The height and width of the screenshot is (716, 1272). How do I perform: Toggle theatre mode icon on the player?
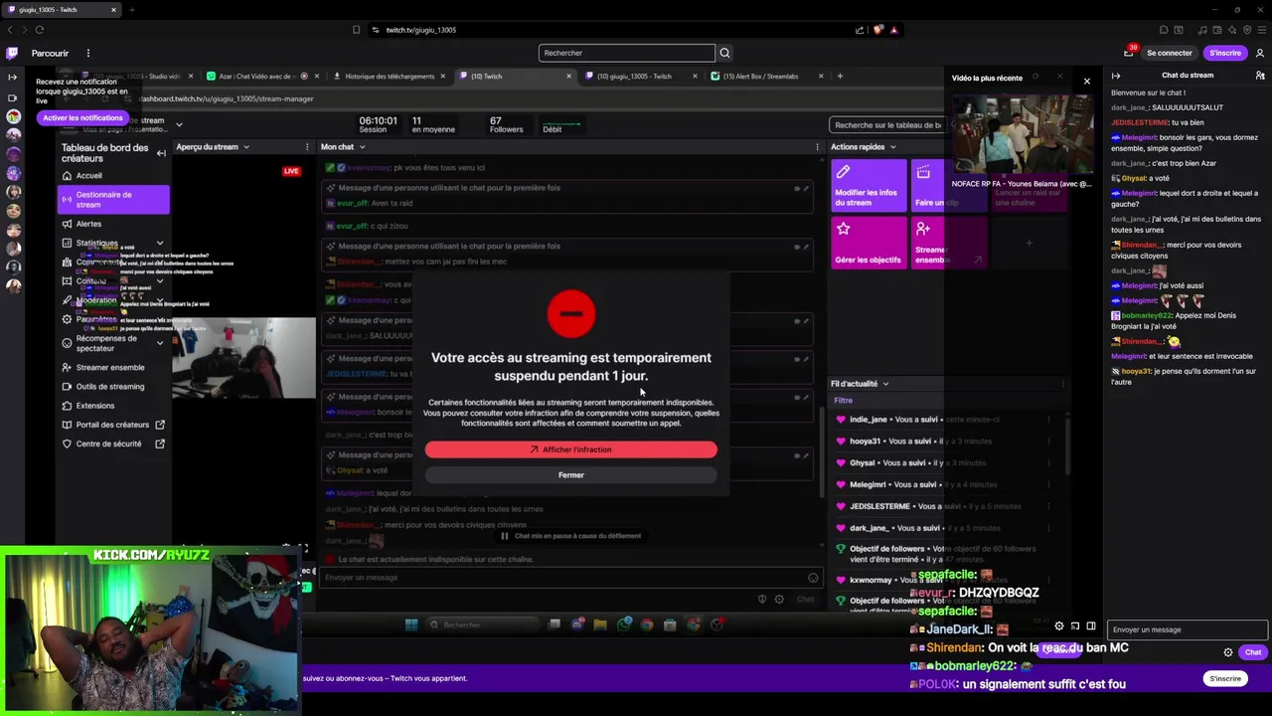click(x=1091, y=626)
